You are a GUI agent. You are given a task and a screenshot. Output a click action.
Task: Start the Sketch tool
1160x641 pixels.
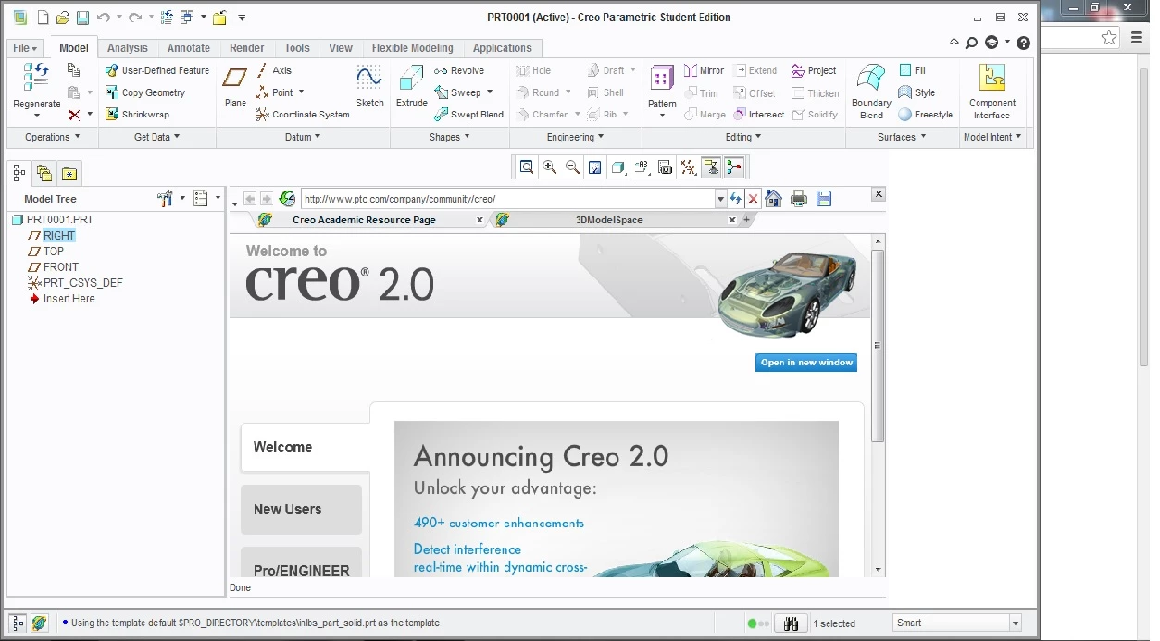[x=369, y=86]
